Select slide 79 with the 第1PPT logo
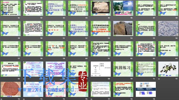 click(146, 89)
